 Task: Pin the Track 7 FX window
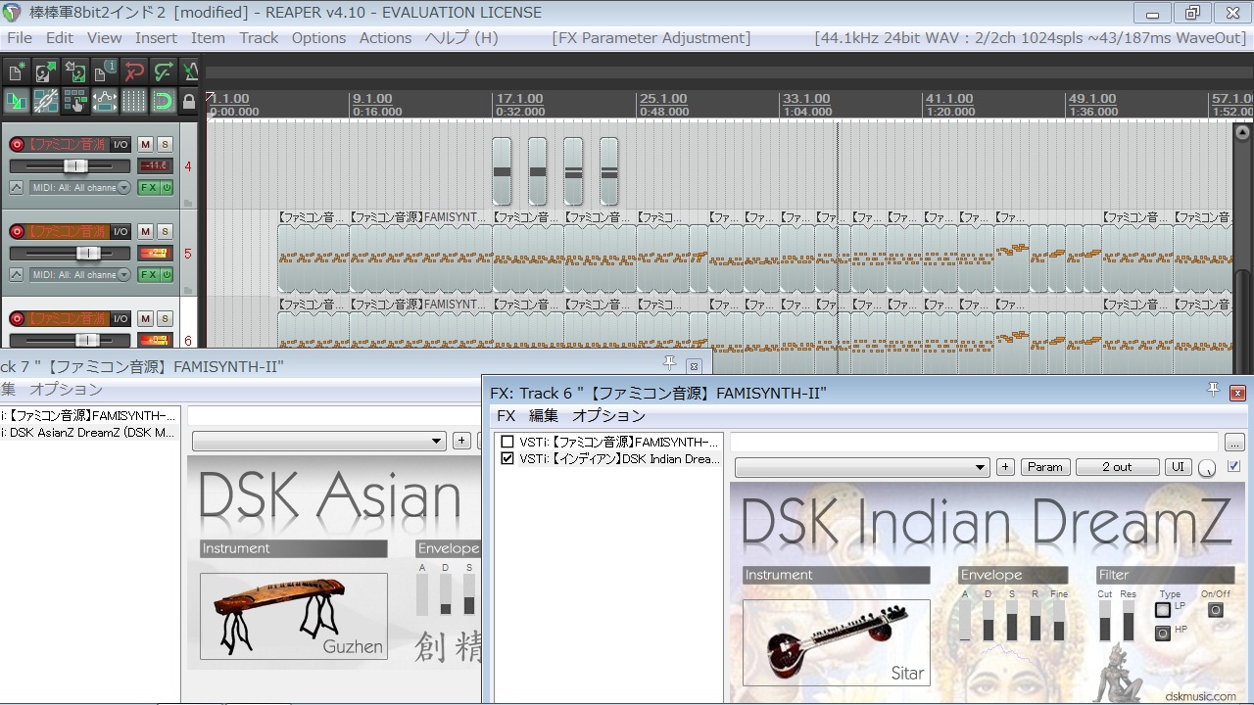pyautogui.click(x=670, y=364)
